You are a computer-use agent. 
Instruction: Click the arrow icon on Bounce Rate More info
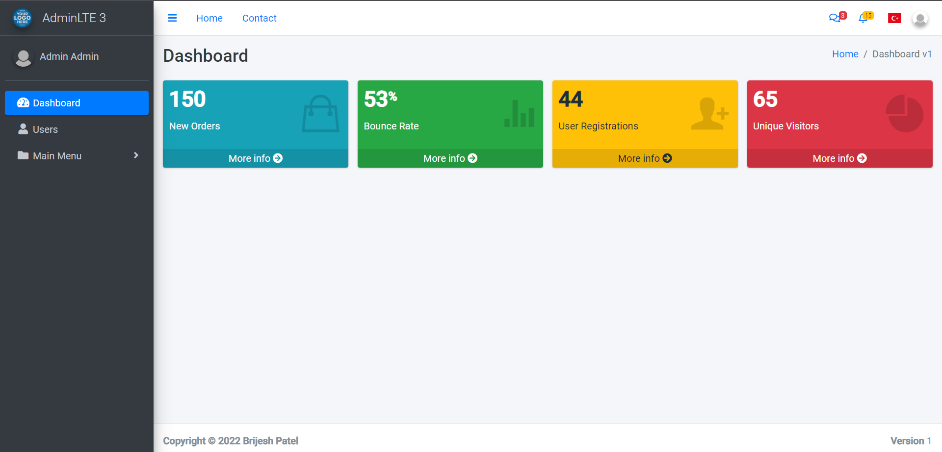pos(472,158)
